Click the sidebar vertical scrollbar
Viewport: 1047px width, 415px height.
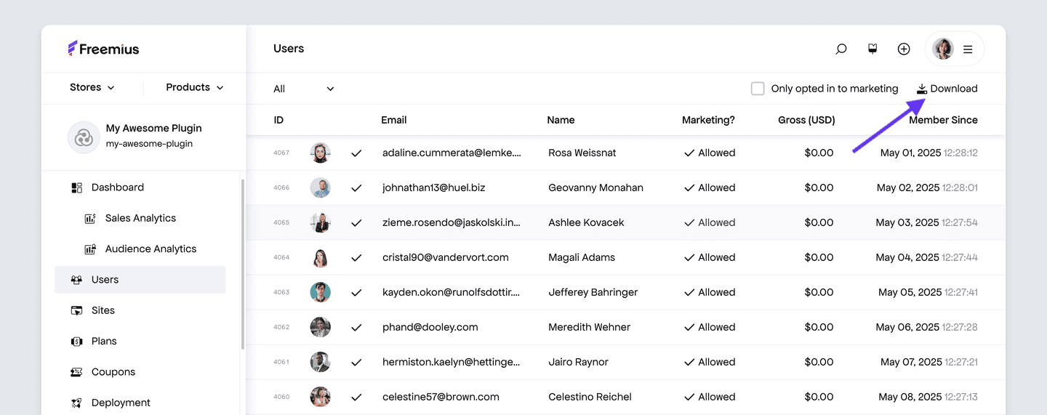tap(243, 262)
